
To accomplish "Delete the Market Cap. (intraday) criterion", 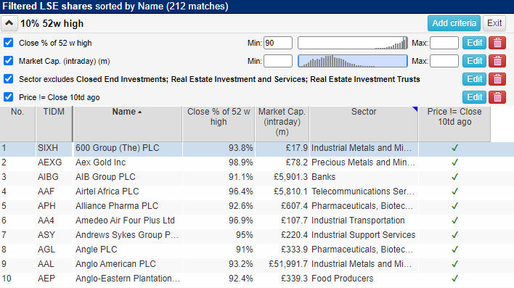I will [497, 61].
